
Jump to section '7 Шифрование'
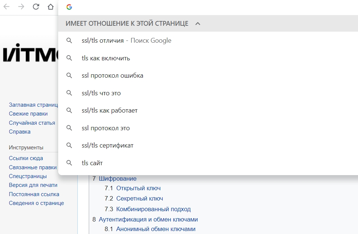pos(117,178)
